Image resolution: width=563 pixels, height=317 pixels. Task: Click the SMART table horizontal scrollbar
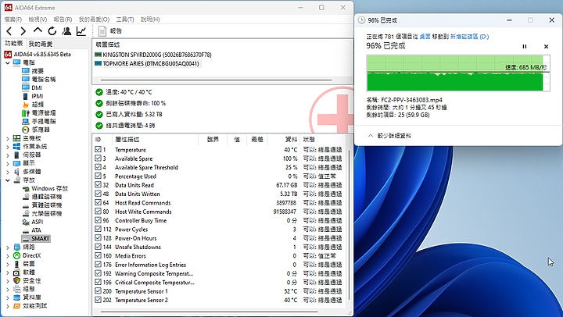point(210,312)
